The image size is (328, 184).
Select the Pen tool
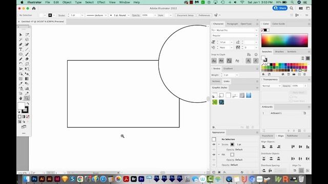coord(20,44)
